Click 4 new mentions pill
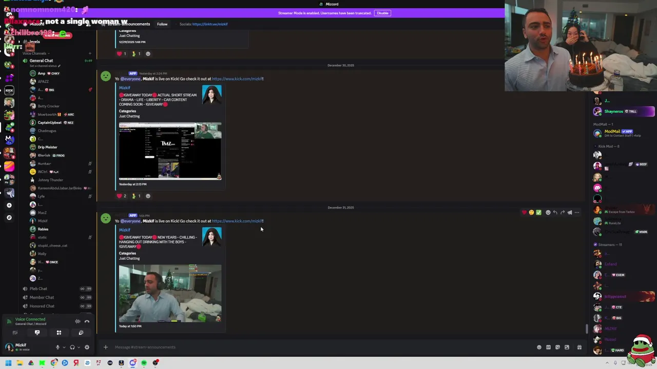The image size is (657, 369). (57, 35)
